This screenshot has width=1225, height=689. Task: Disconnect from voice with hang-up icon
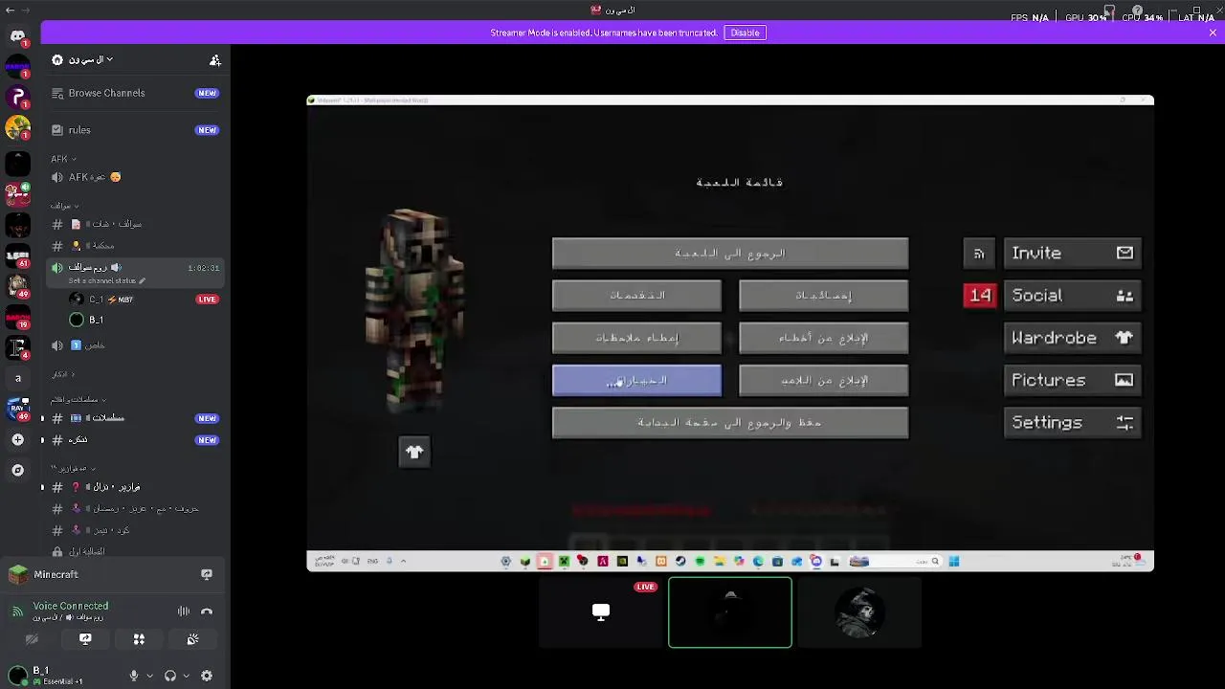tap(206, 611)
